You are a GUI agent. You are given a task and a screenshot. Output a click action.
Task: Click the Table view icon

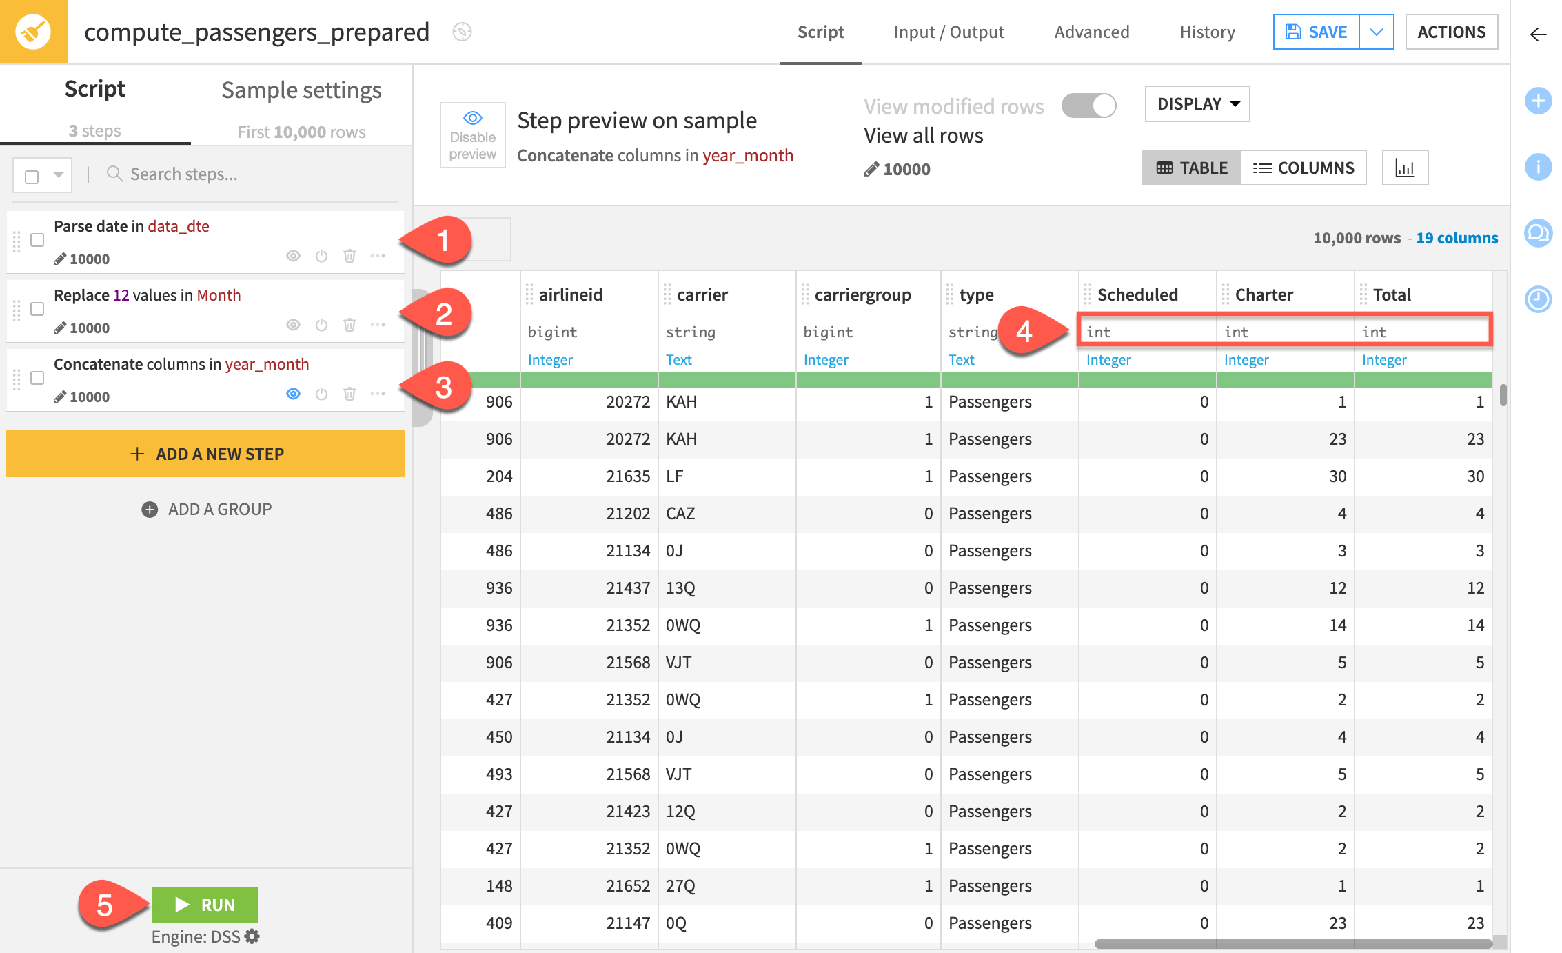1192,168
